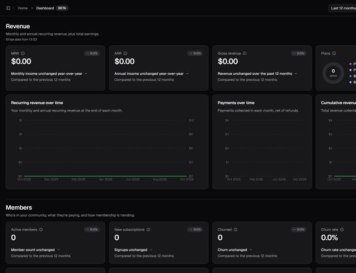
Task: Click the ARR 0.0% change badge
Action: (196, 54)
